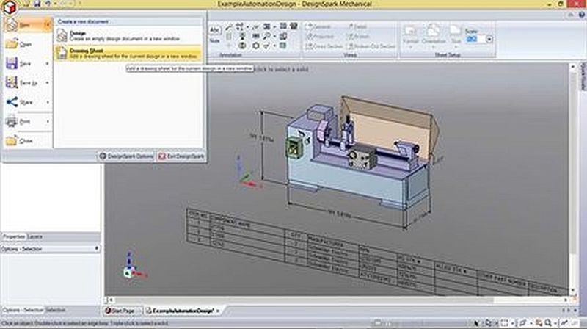Create a new empty Design document
This screenshot has height=329, width=587.
point(128,35)
